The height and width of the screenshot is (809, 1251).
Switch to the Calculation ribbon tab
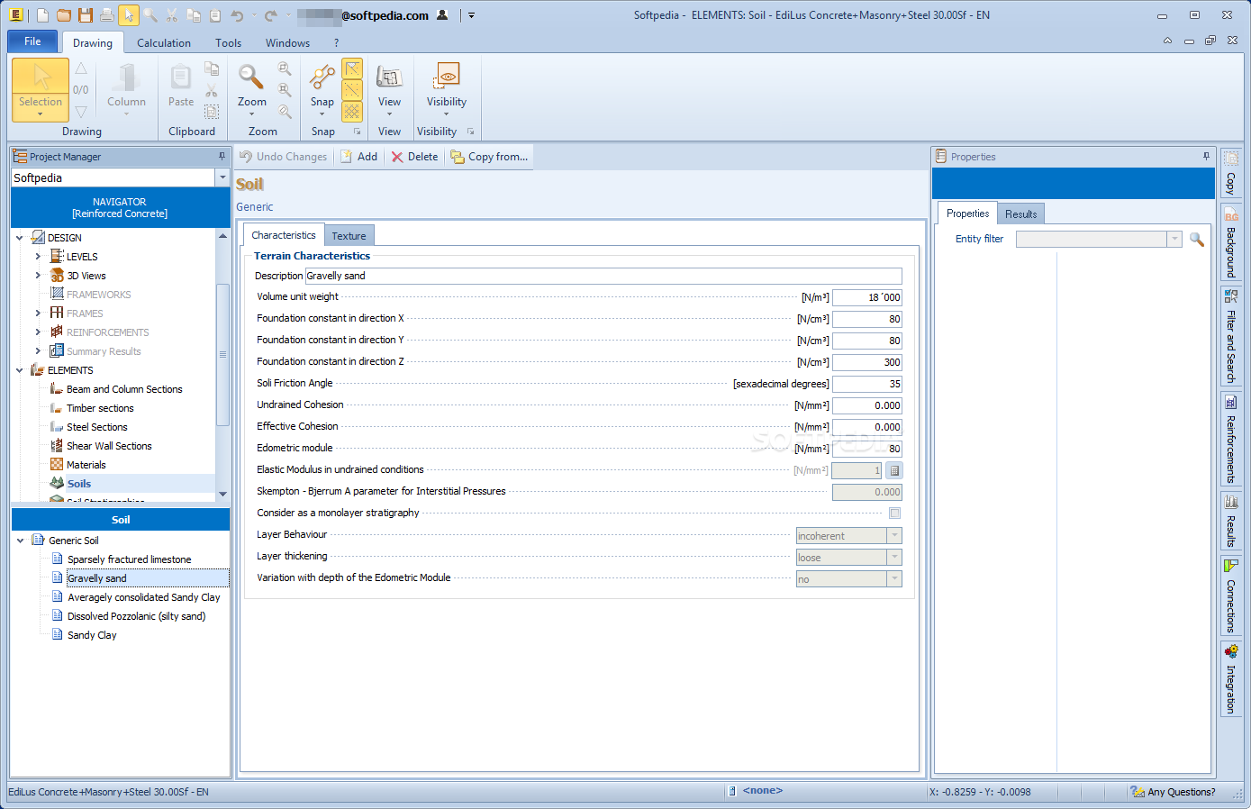click(x=164, y=42)
